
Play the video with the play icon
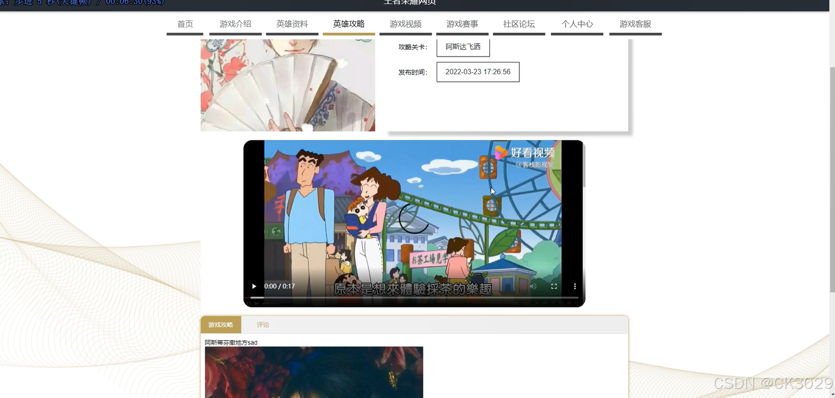coord(254,286)
